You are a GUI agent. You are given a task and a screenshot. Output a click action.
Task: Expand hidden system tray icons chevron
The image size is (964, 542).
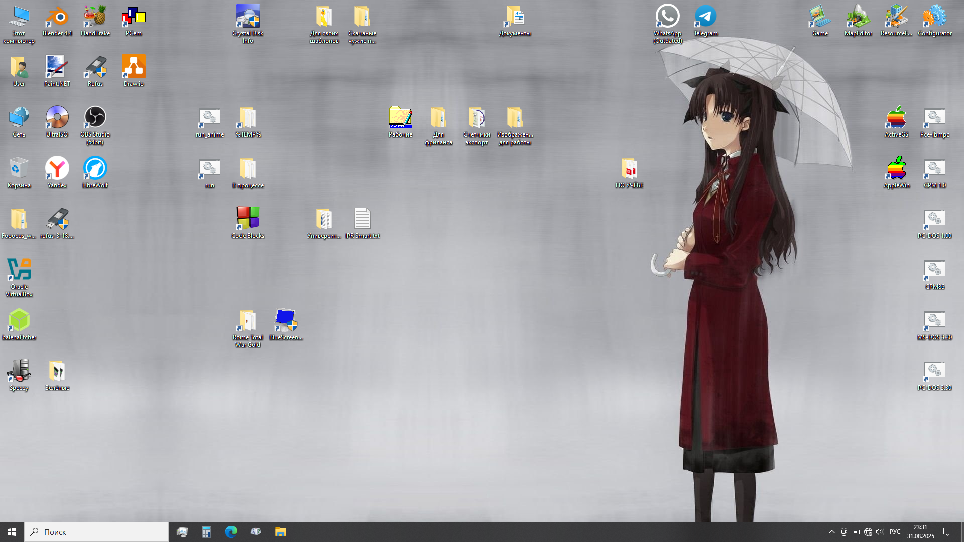pyautogui.click(x=831, y=532)
